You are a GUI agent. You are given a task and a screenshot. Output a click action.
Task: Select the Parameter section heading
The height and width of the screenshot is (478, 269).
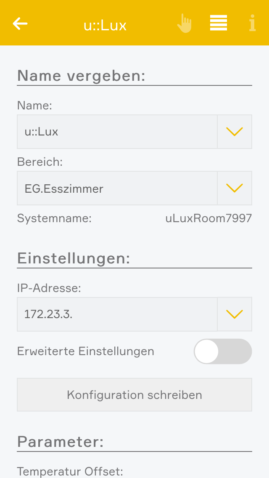pos(60,442)
